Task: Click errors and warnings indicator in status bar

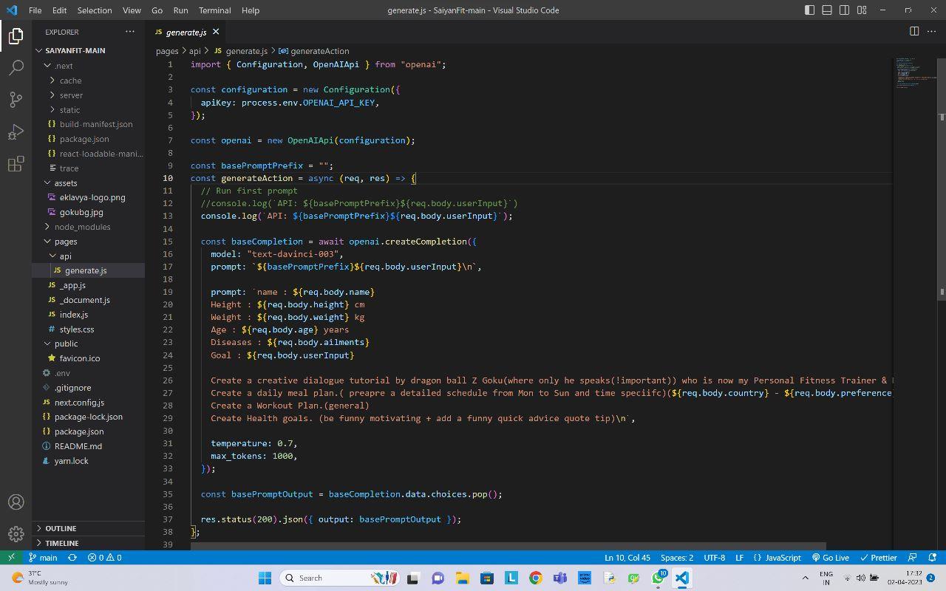Action: click(105, 558)
